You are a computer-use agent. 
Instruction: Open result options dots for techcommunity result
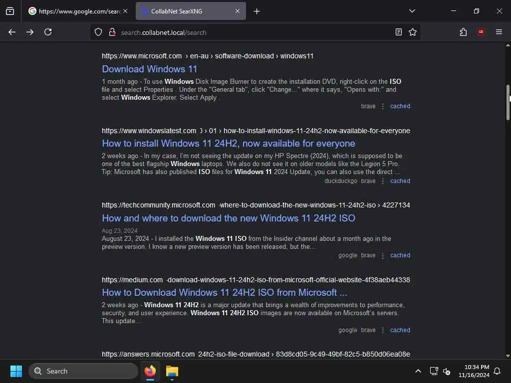click(x=383, y=255)
